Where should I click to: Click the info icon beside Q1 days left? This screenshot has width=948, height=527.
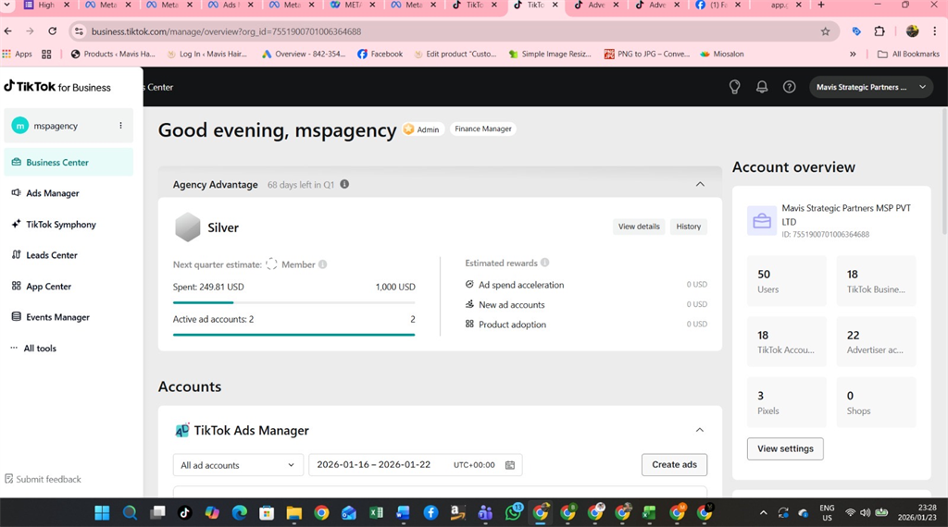click(x=344, y=185)
